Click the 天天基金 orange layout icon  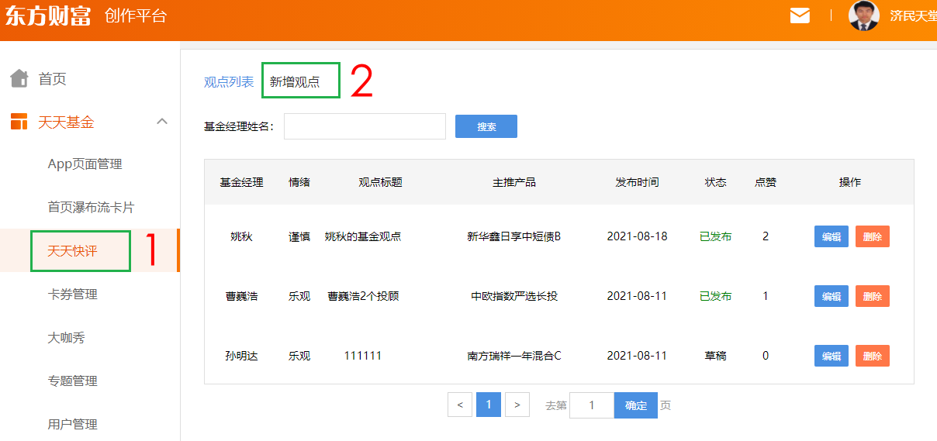coord(19,122)
